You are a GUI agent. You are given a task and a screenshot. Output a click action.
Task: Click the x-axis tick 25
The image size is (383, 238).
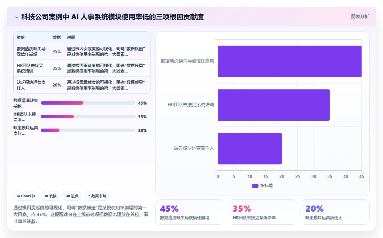tap(298, 177)
